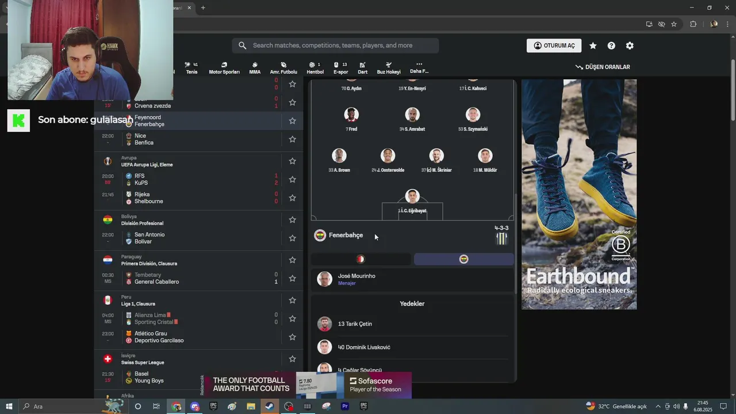Screen dimensions: 736x414
Task: Open S. Szymański's player avatar
Action: coord(473,114)
